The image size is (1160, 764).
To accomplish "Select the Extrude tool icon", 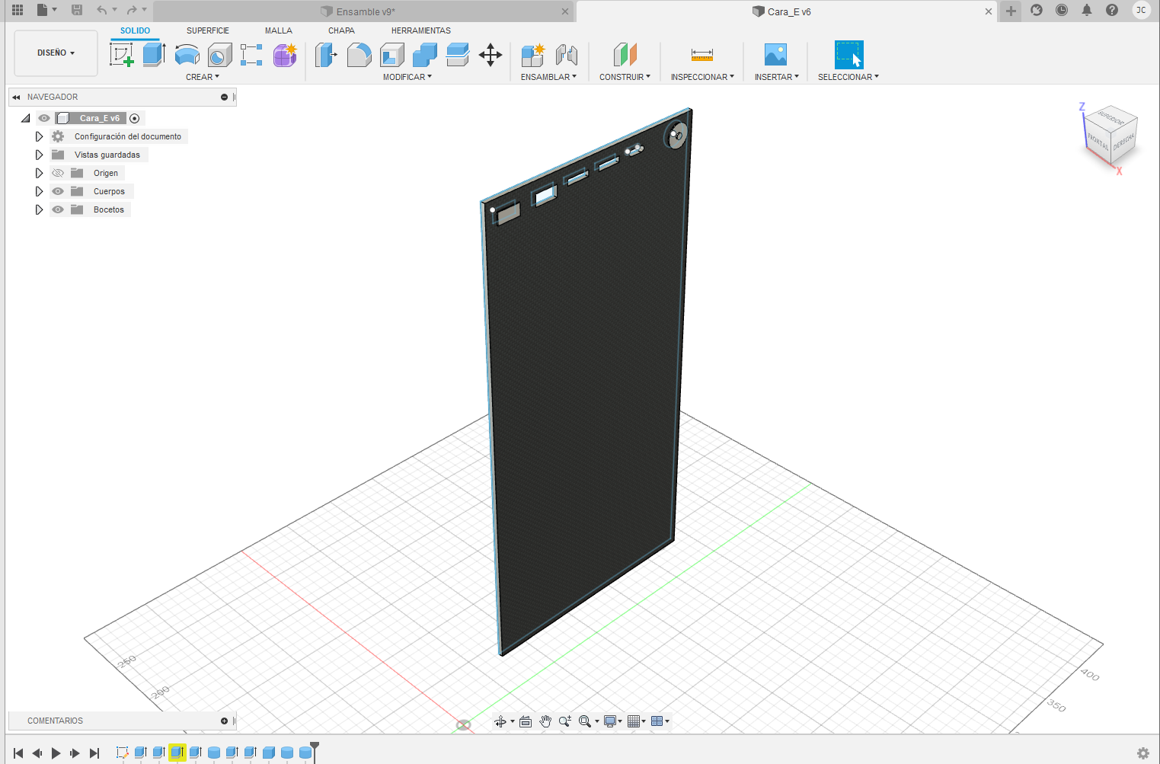I will [x=154, y=55].
